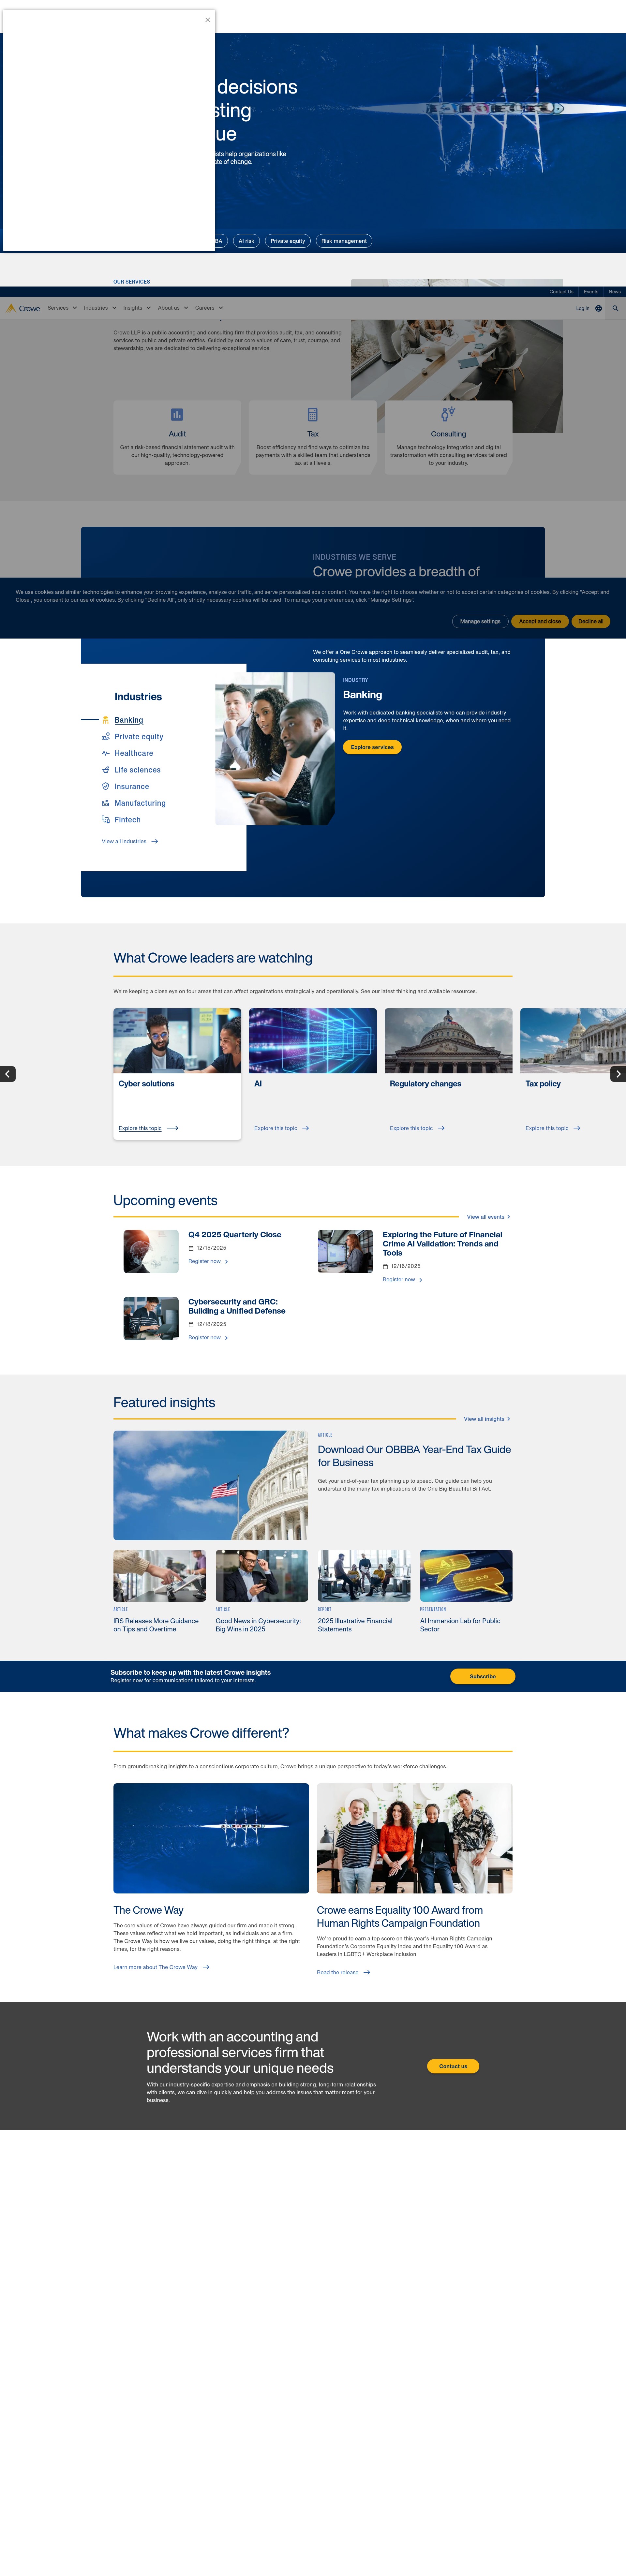Click the Fintech icon
The width and height of the screenshot is (626, 2576).
[106, 820]
